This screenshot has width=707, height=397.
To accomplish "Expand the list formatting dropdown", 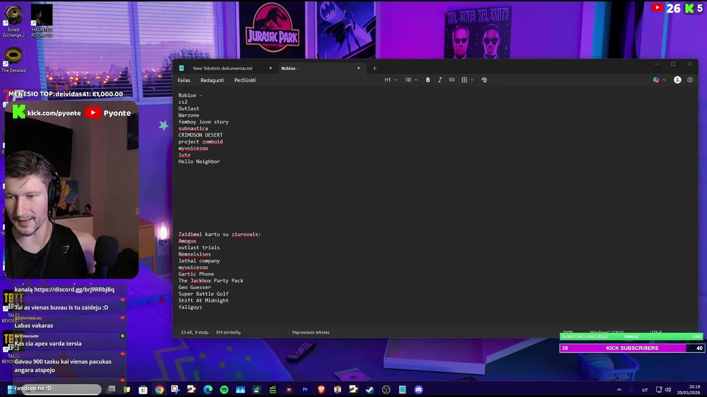I will click(411, 80).
